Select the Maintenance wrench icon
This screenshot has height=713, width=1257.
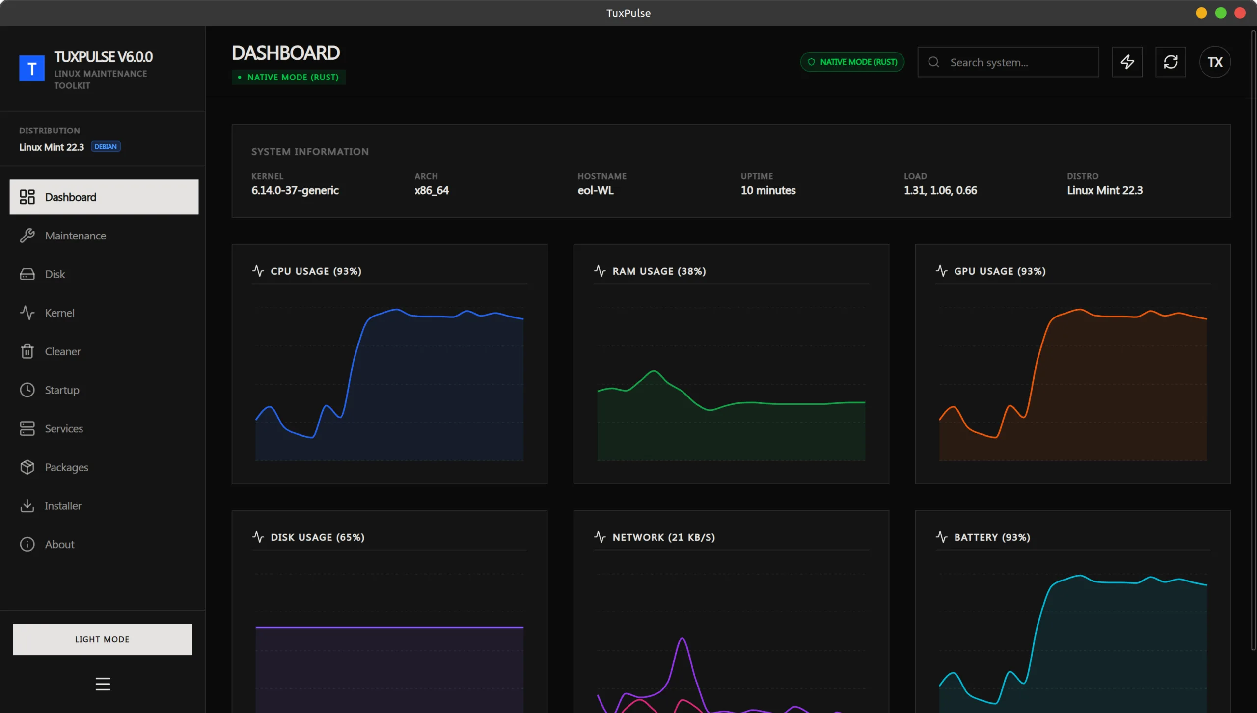click(x=27, y=236)
